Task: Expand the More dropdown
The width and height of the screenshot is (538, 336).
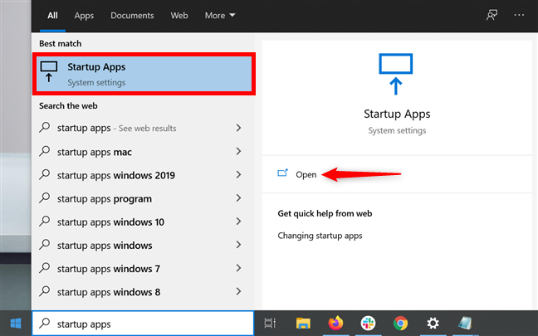Action: (x=220, y=16)
